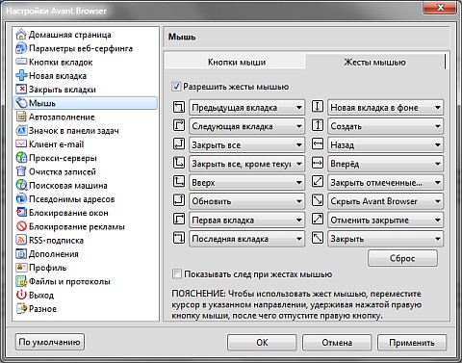Select Мышь in the settings list
Viewport: 462px width, 363px height.
pyautogui.click(x=86, y=103)
